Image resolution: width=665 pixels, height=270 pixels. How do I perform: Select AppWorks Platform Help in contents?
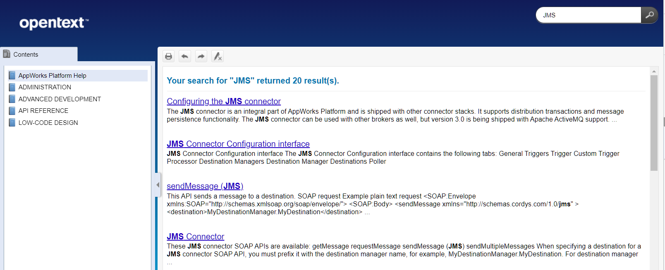tap(52, 76)
